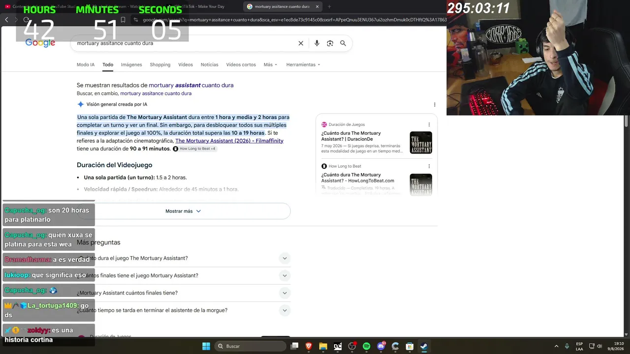Click the corrected 'mortuary assistant cuanto dura' link
This screenshot has width=630, height=354.
point(191,85)
